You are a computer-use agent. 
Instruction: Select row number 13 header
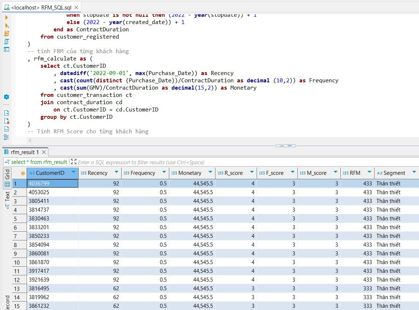click(20, 289)
